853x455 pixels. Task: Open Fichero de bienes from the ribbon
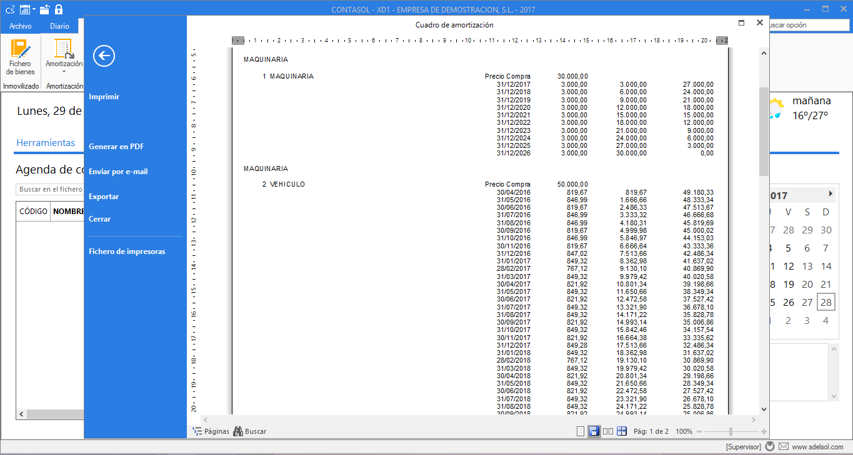click(x=21, y=57)
